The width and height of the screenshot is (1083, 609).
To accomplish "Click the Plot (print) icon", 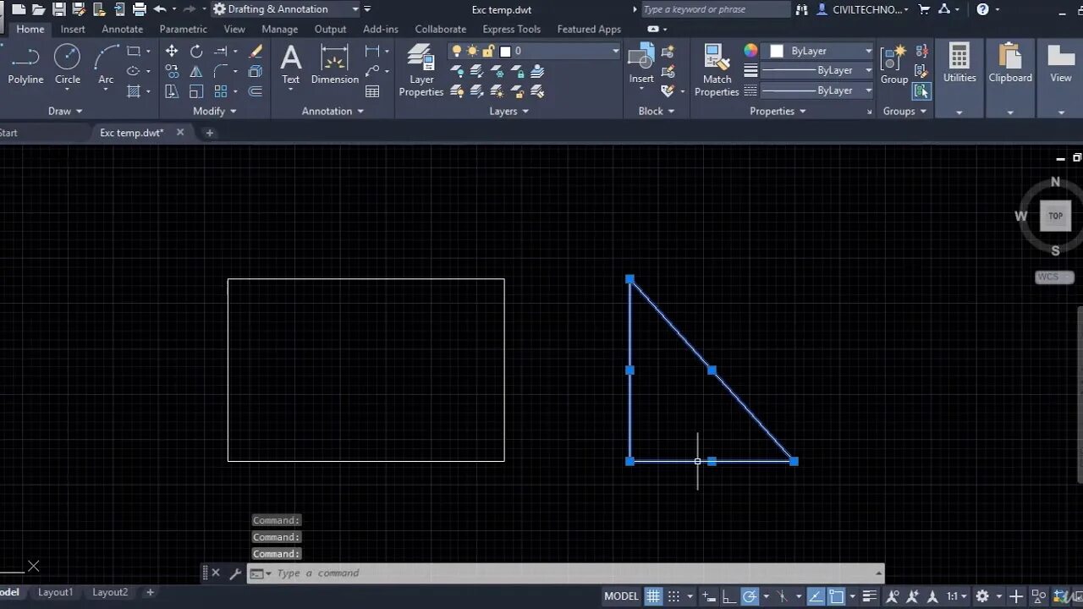I will 140,9.
